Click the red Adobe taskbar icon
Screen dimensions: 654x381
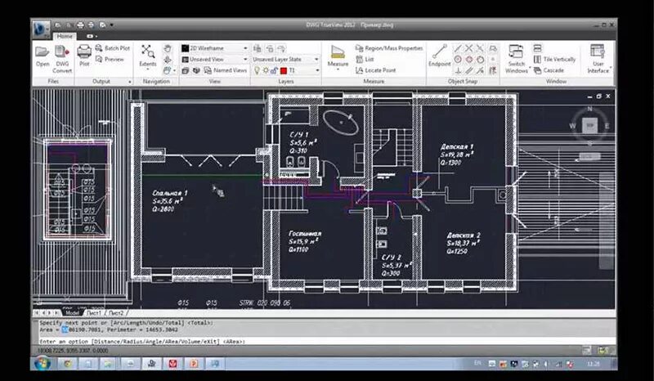(x=172, y=364)
